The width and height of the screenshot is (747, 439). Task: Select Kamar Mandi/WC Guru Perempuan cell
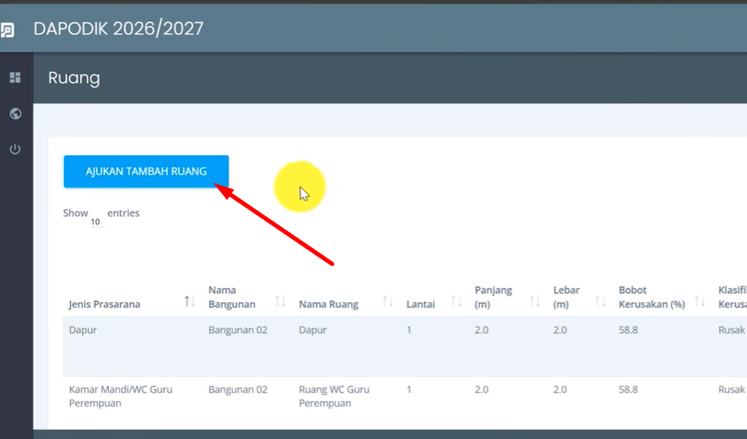click(121, 396)
